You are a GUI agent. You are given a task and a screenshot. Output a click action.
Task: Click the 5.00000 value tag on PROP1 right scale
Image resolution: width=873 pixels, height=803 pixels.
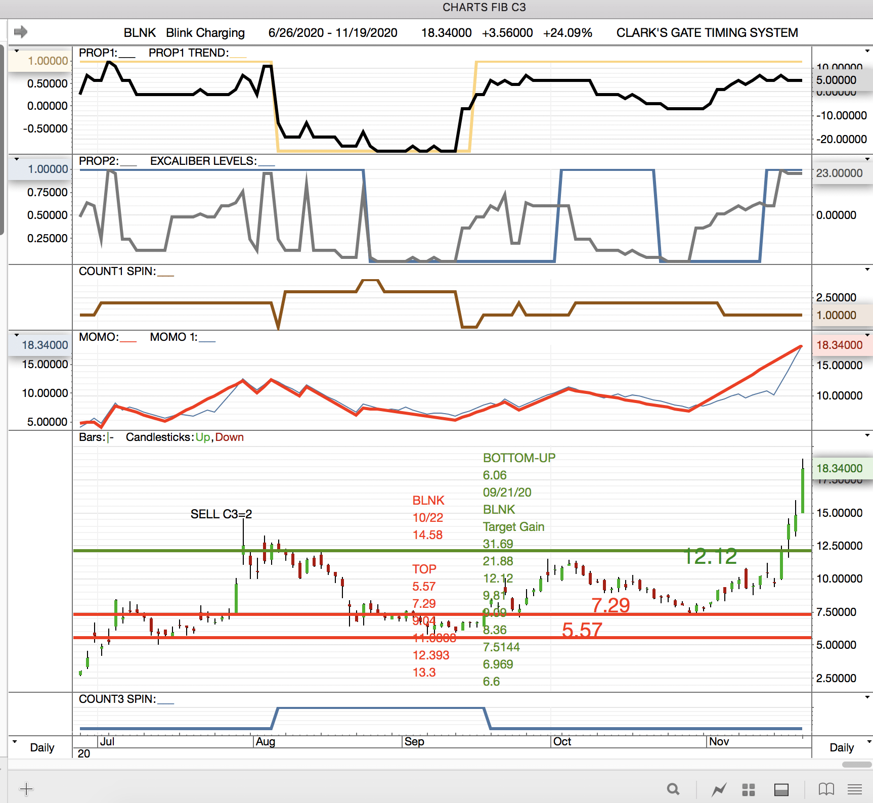pyautogui.click(x=842, y=80)
